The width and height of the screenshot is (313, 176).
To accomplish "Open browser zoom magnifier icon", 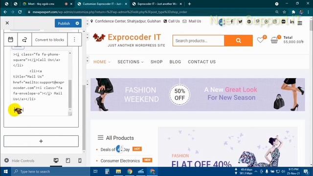I will click(x=277, y=12).
